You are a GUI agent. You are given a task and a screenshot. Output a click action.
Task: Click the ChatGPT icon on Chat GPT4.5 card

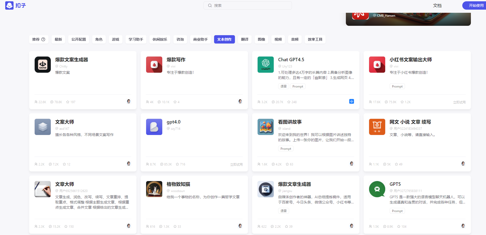pyautogui.click(x=265, y=64)
